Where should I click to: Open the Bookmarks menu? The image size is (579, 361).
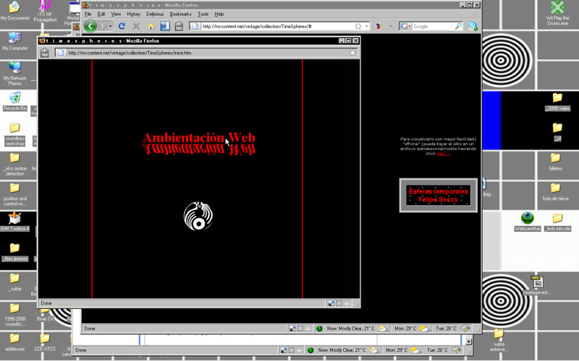coord(180,14)
